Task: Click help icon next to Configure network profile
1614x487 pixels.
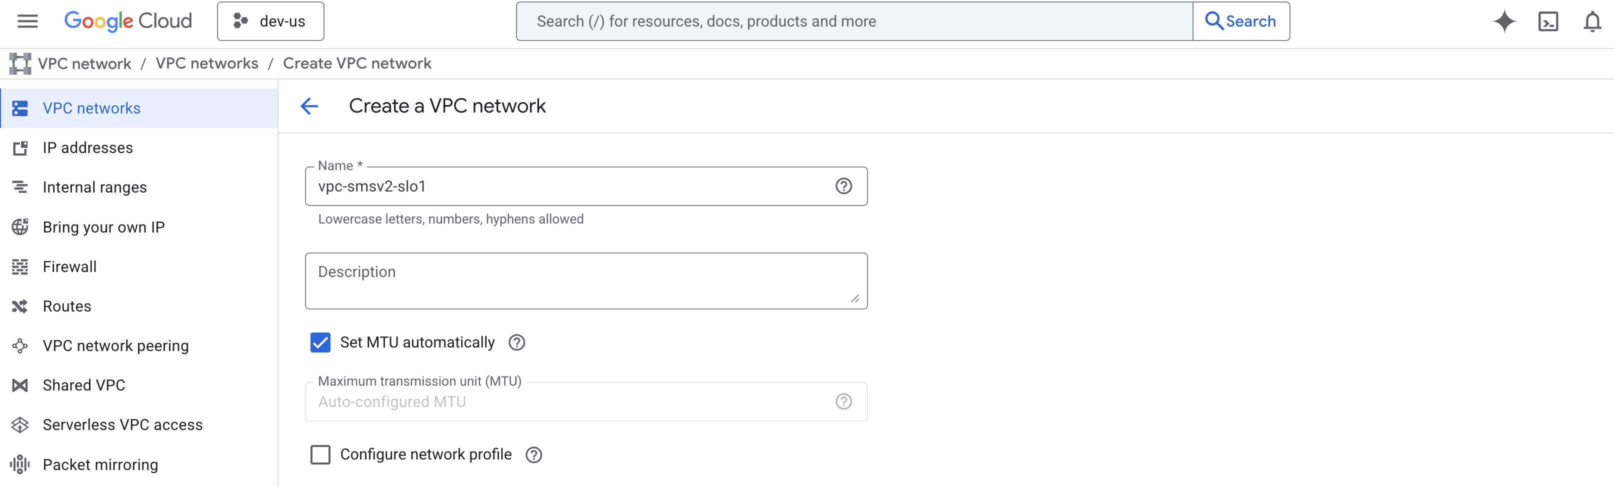Action: [x=533, y=454]
